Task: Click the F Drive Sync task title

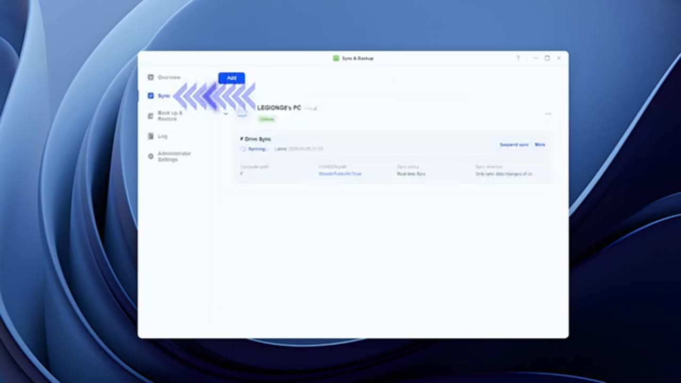Action: tap(255, 139)
